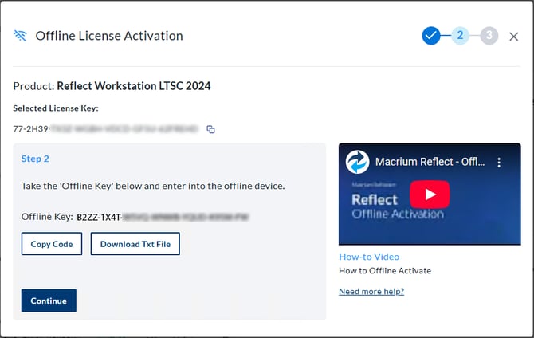Click the Download Txt File button
The width and height of the screenshot is (534, 338).
(x=135, y=244)
